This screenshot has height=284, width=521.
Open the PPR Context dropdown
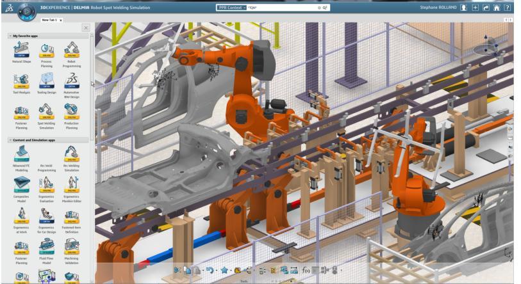pyautogui.click(x=231, y=8)
